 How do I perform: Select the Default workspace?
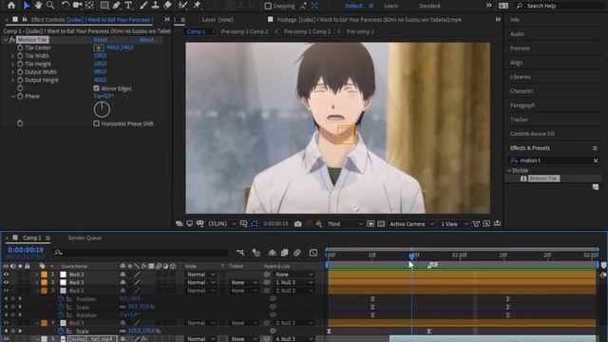point(353,6)
